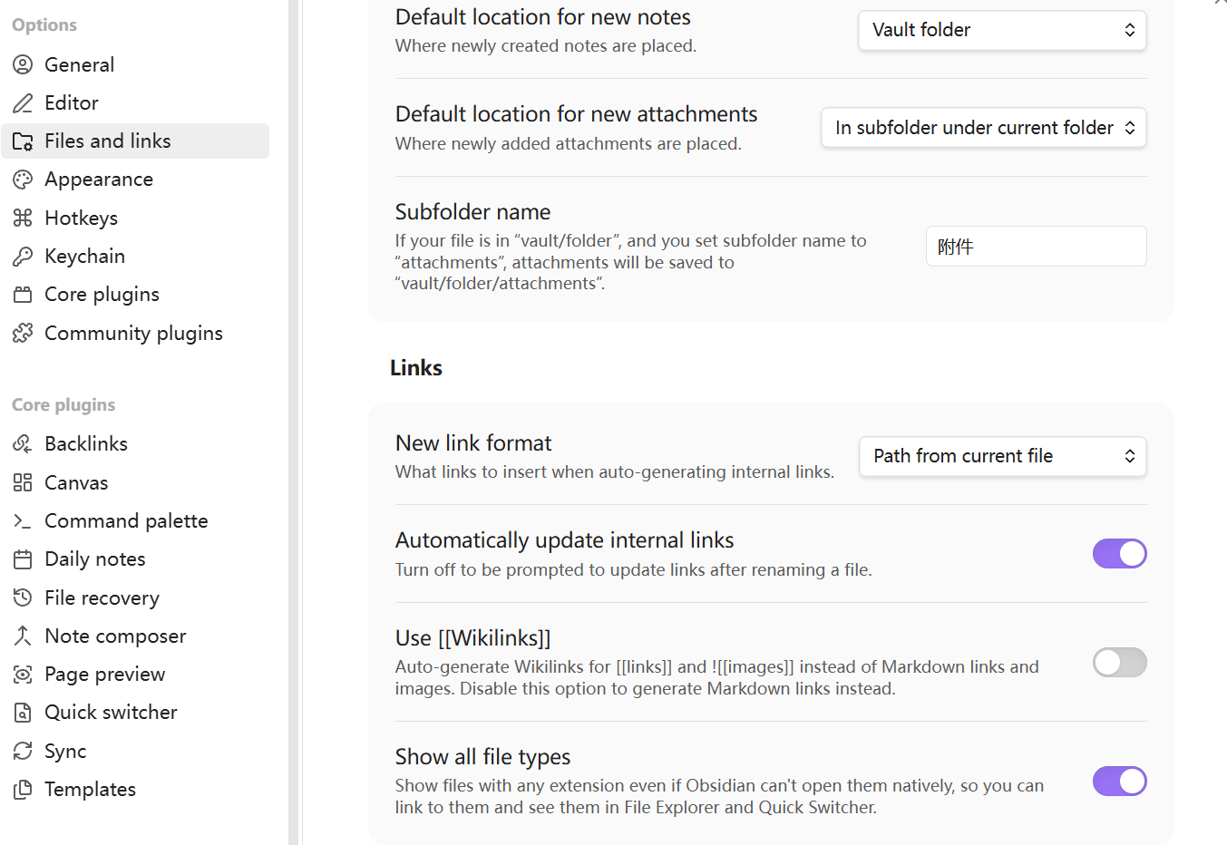Click the Sync circular arrows icon

[x=23, y=751]
